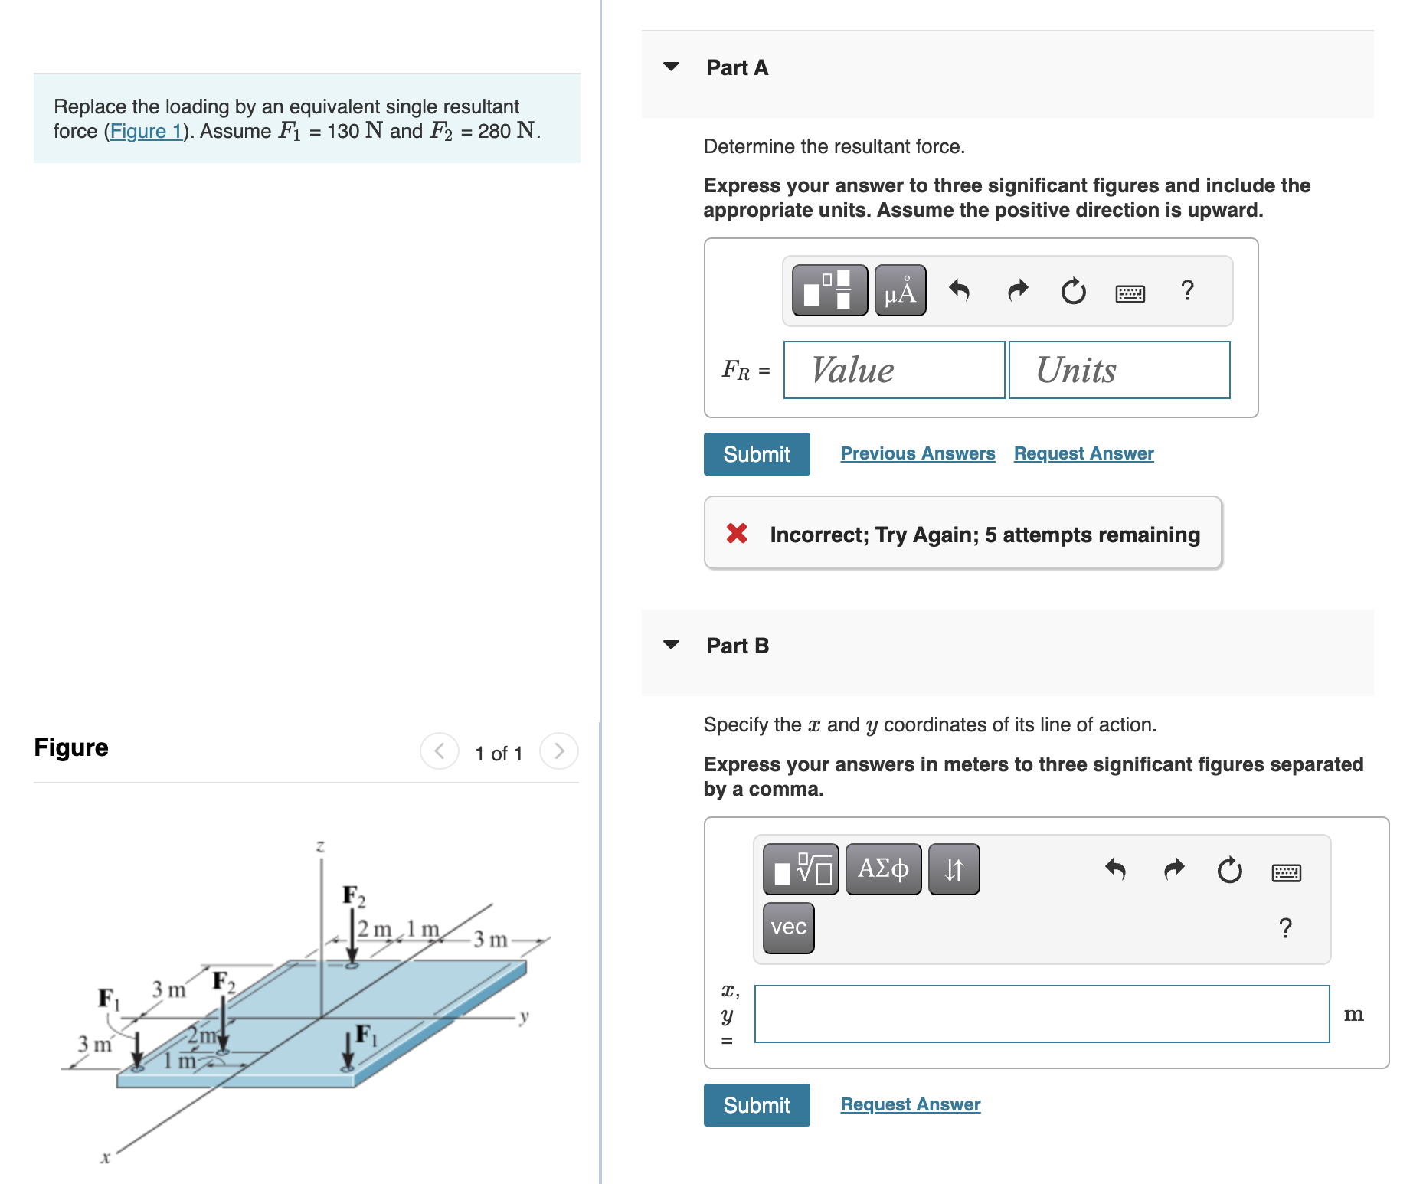
Task: Collapse the Part B section
Action: coord(670,645)
